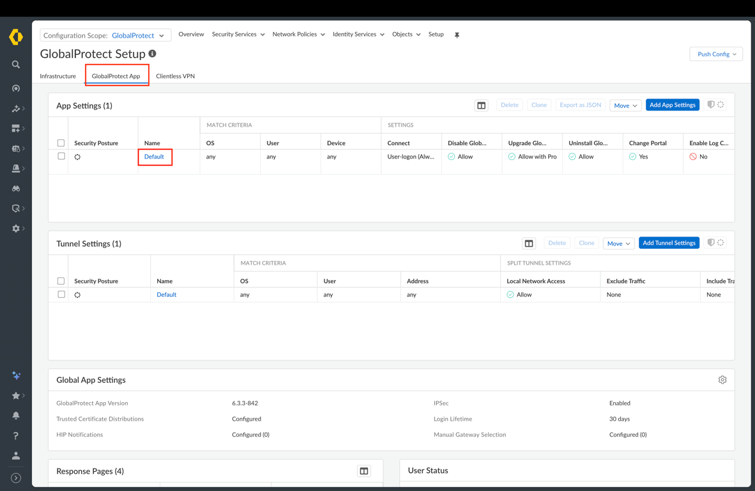Click the Export as JSON button
Screen dimensions: 755x491
click(580, 105)
